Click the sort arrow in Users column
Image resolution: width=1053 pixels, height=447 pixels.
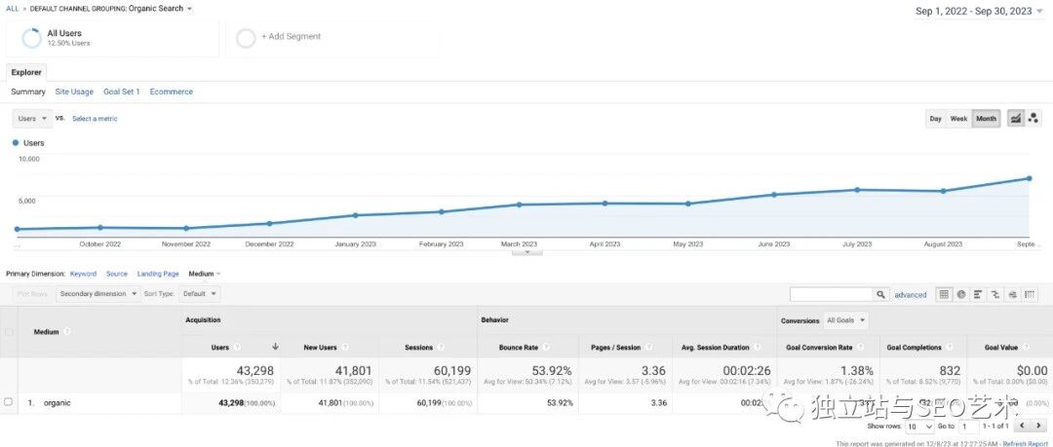click(x=275, y=347)
